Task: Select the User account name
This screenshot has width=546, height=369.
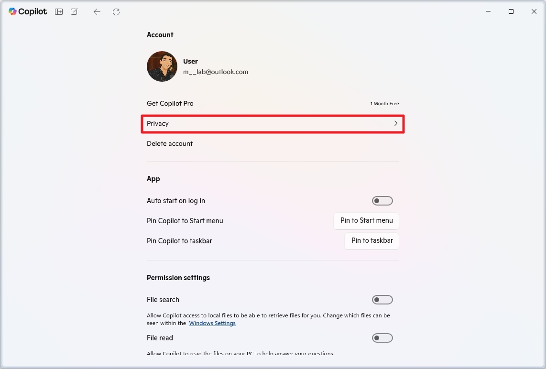Action: [x=190, y=61]
